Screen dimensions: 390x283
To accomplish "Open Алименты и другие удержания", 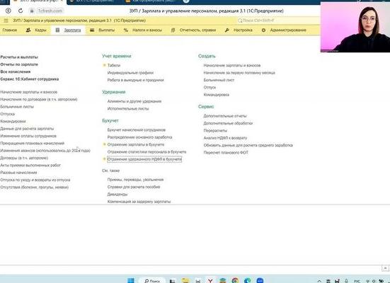I will pos(134,101).
